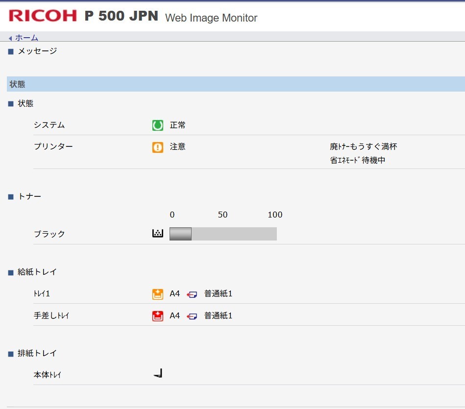Click the 状態 blue section header bar
The width and height of the screenshot is (465, 409).
click(x=236, y=84)
